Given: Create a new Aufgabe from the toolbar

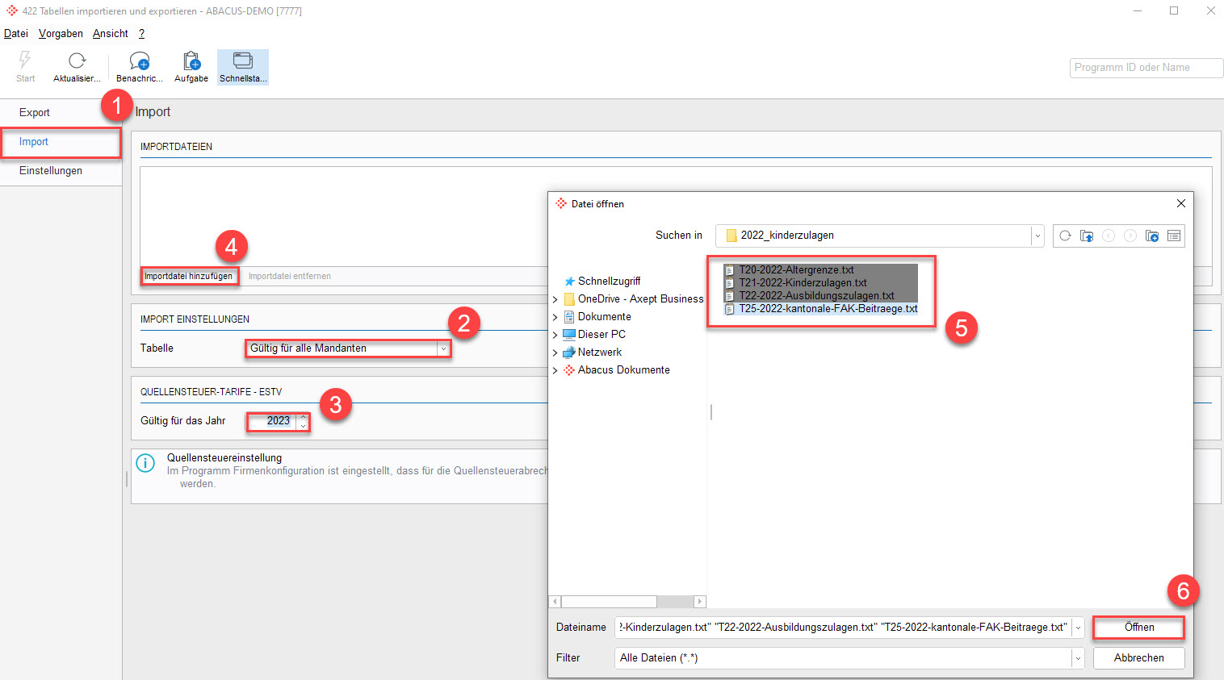Looking at the screenshot, I should coord(191,61).
